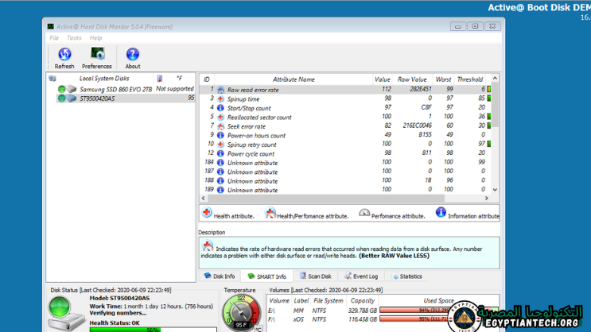Switch to the Event Log tab
This screenshot has height=332, width=591.
click(x=361, y=276)
